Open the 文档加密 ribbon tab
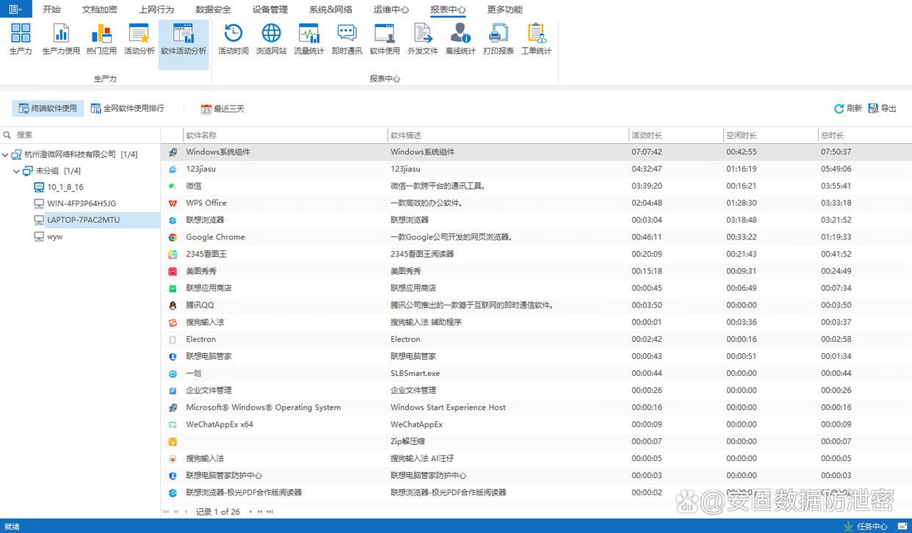Screen dimensions: 912x533 coord(99,10)
